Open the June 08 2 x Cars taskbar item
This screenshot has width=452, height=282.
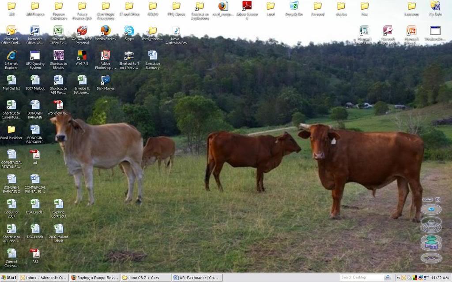click(146, 278)
